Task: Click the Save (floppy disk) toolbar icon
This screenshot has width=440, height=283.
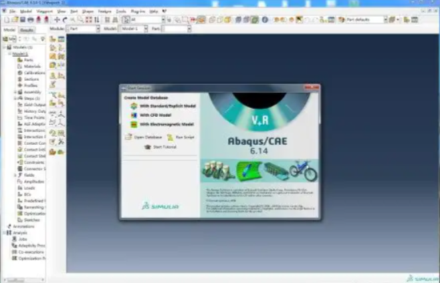Action: [23, 19]
